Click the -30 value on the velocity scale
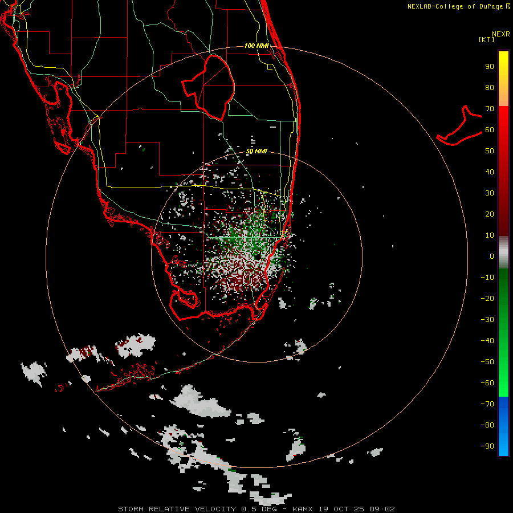 point(487,320)
